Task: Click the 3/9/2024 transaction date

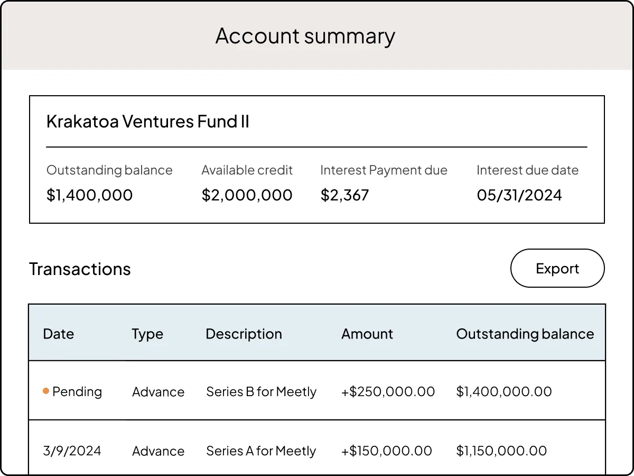Action: pos(71,451)
